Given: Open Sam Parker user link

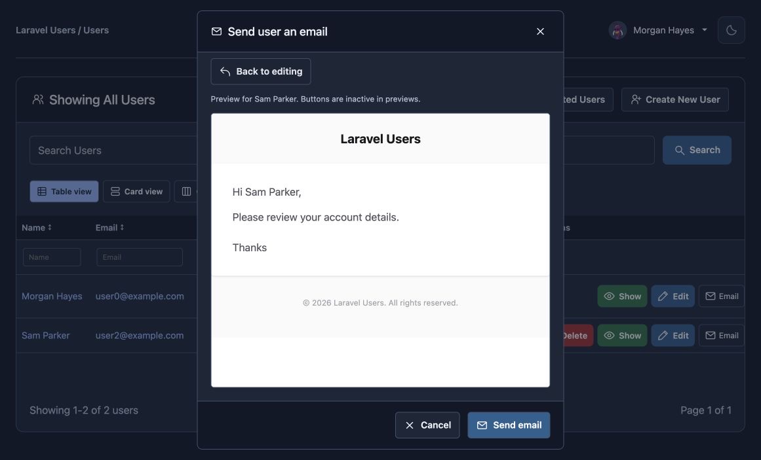Looking at the screenshot, I should click(x=46, y=336).
